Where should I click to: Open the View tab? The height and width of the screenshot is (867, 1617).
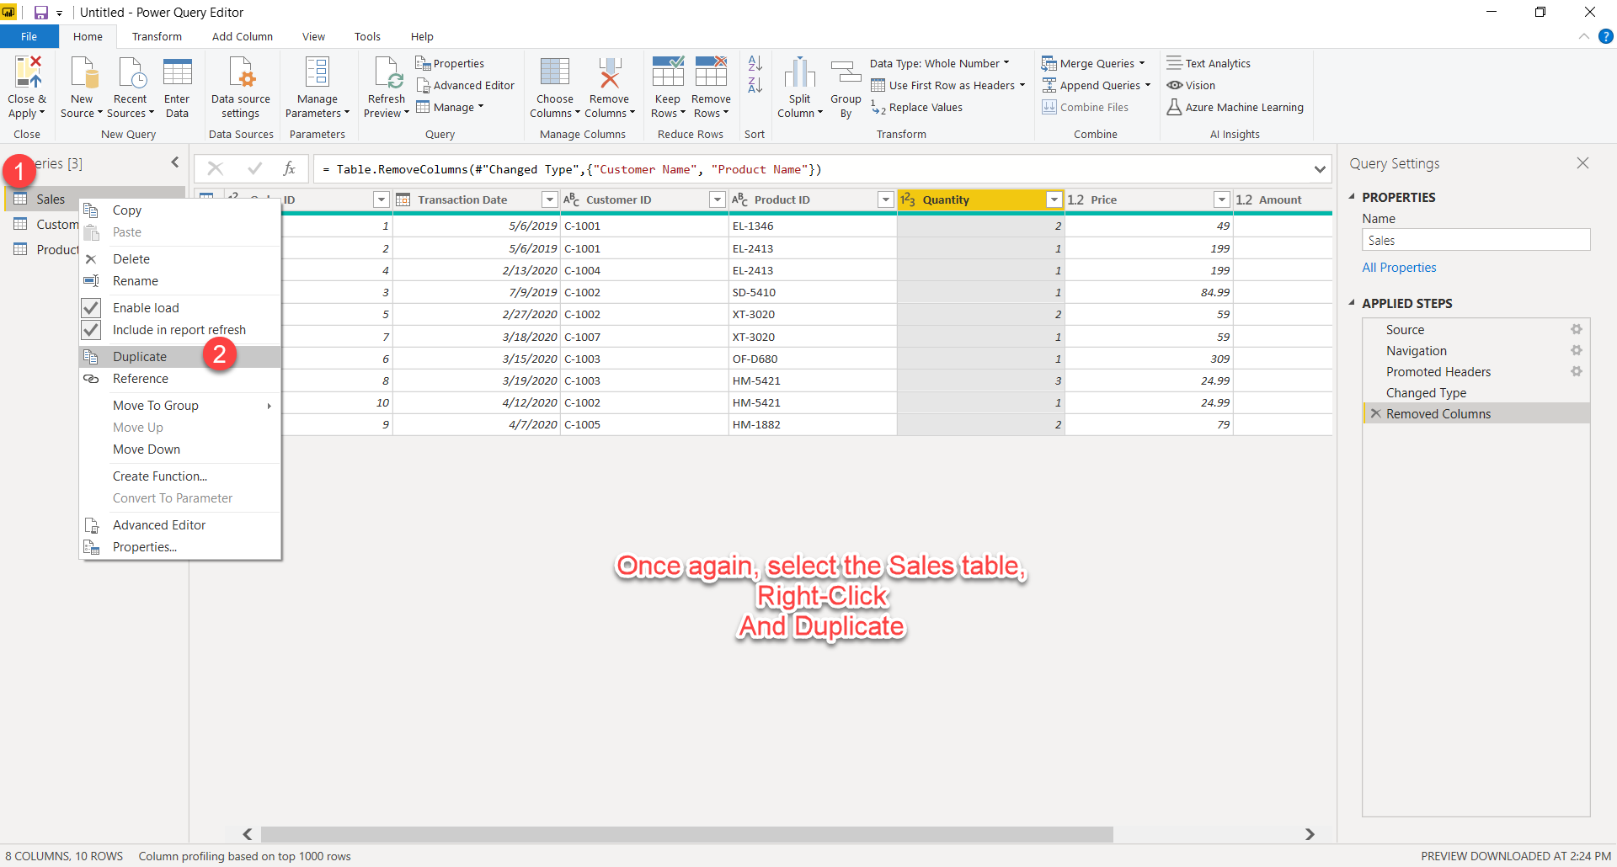313,36
